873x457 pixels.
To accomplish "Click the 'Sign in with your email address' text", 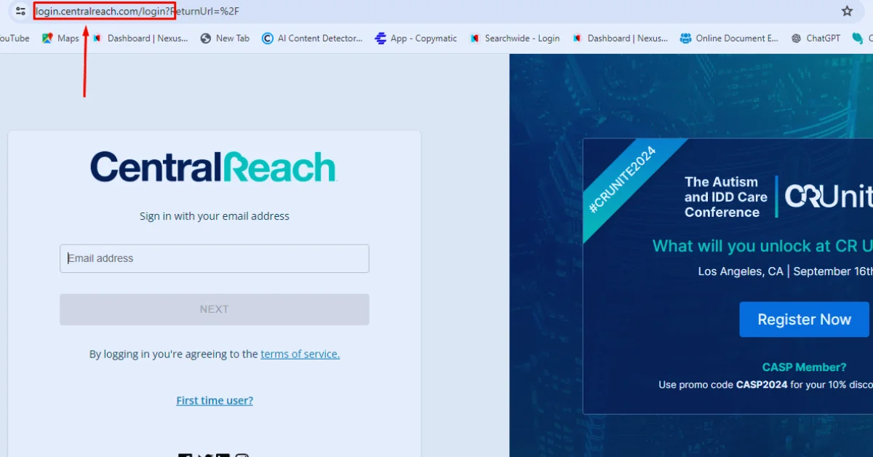I will point(215,216).
